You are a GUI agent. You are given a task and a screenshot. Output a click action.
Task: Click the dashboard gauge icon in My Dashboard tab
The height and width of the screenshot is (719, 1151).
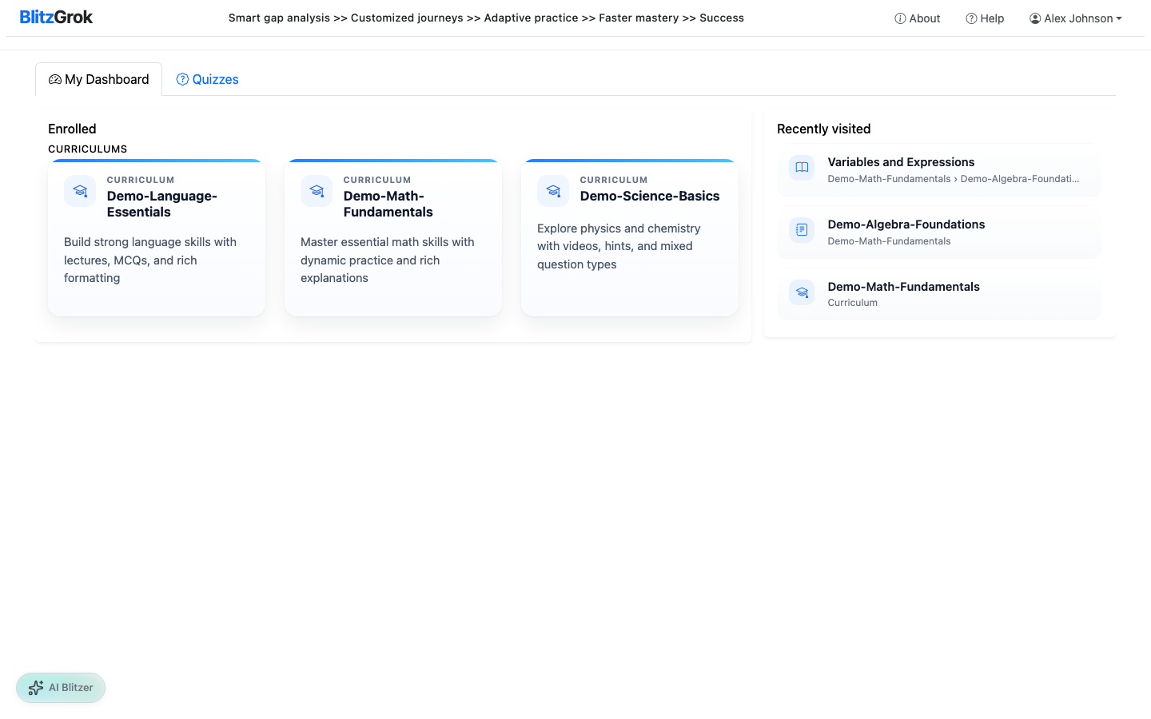pyautogui.click(x=55, y=79)
